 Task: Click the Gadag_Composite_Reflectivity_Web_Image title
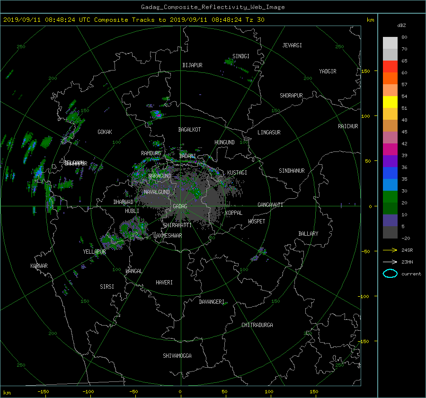click(x=213, y=7)
